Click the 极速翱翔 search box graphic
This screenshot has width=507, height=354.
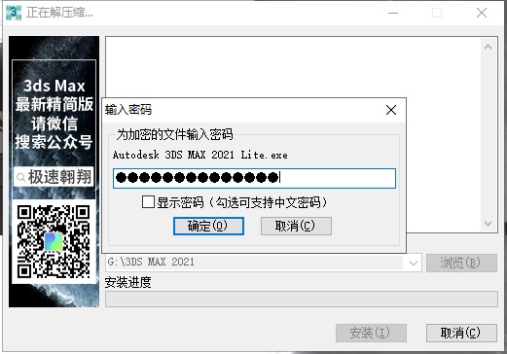click(54, 177)
